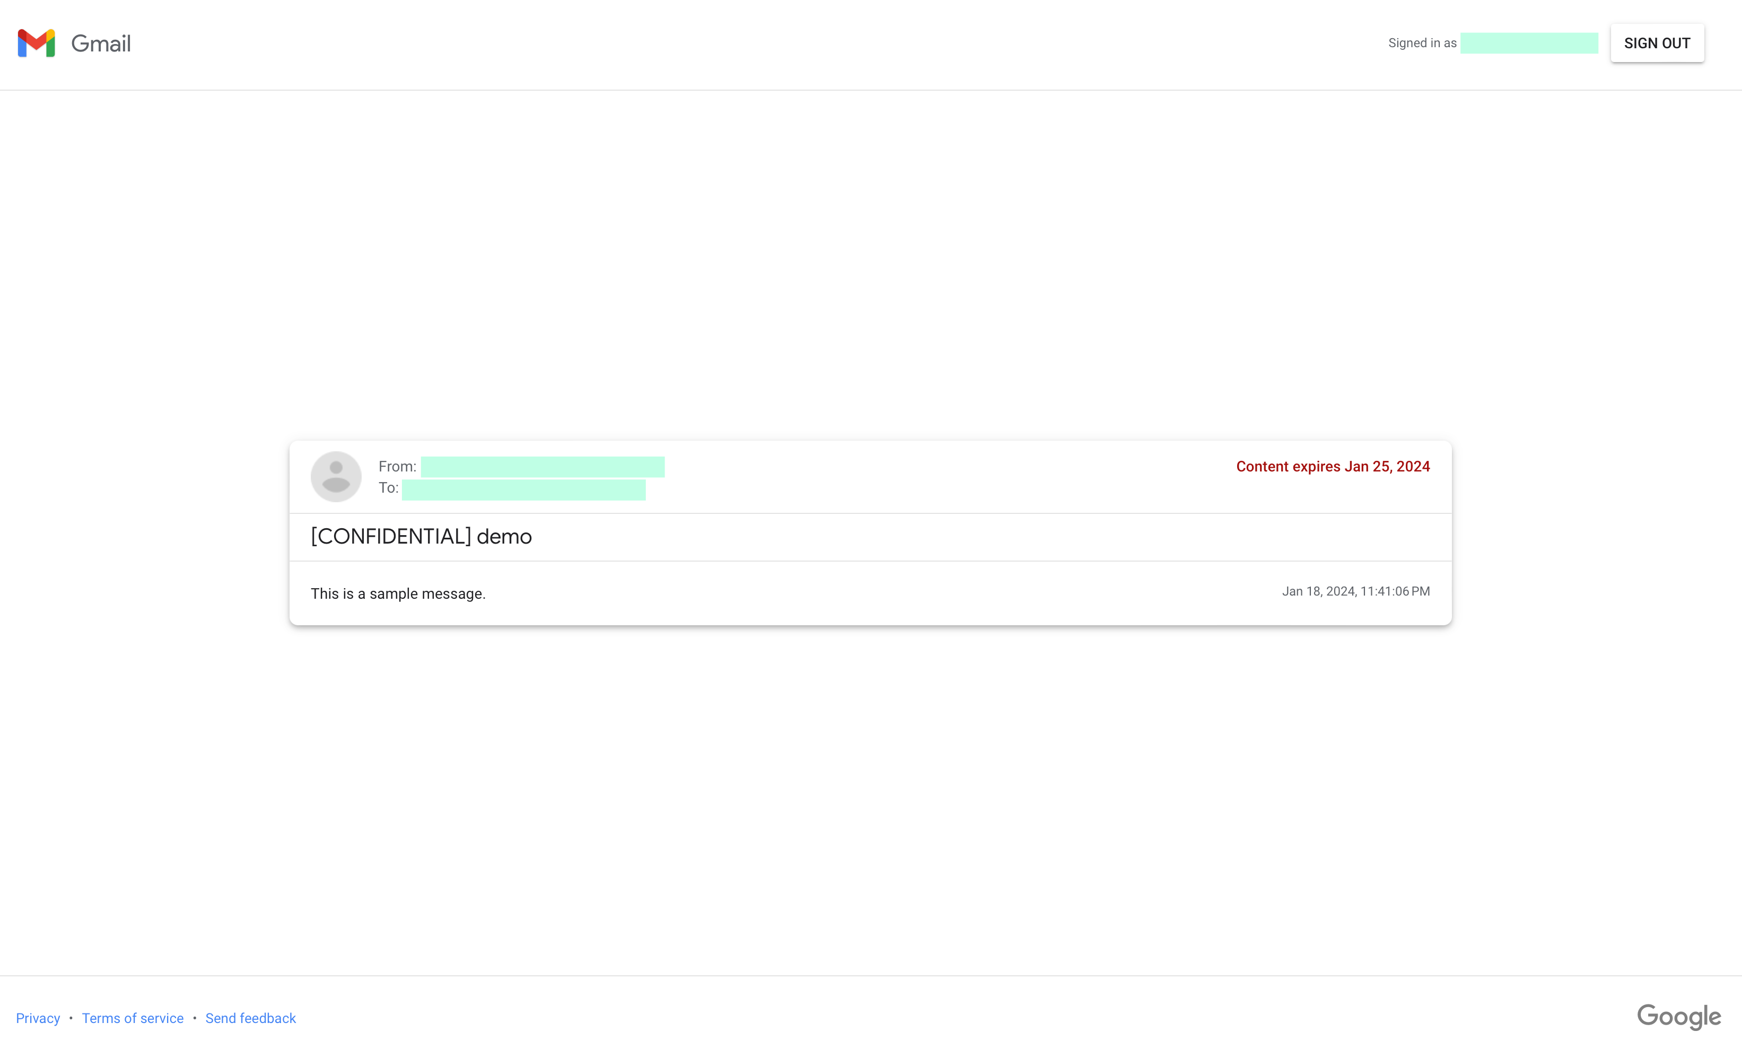Image resolution: width=1742 pixels, height=1049 pixels.
Task: Click the Jan 18, 2024 timestamp
Action: pos(1355,592)
